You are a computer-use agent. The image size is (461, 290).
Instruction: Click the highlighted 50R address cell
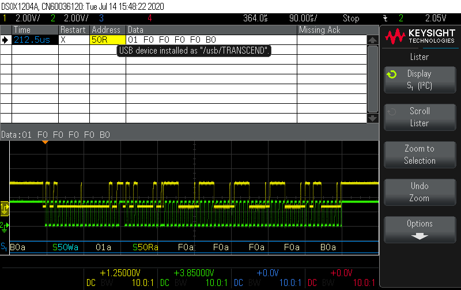click(x=108, y=40)
